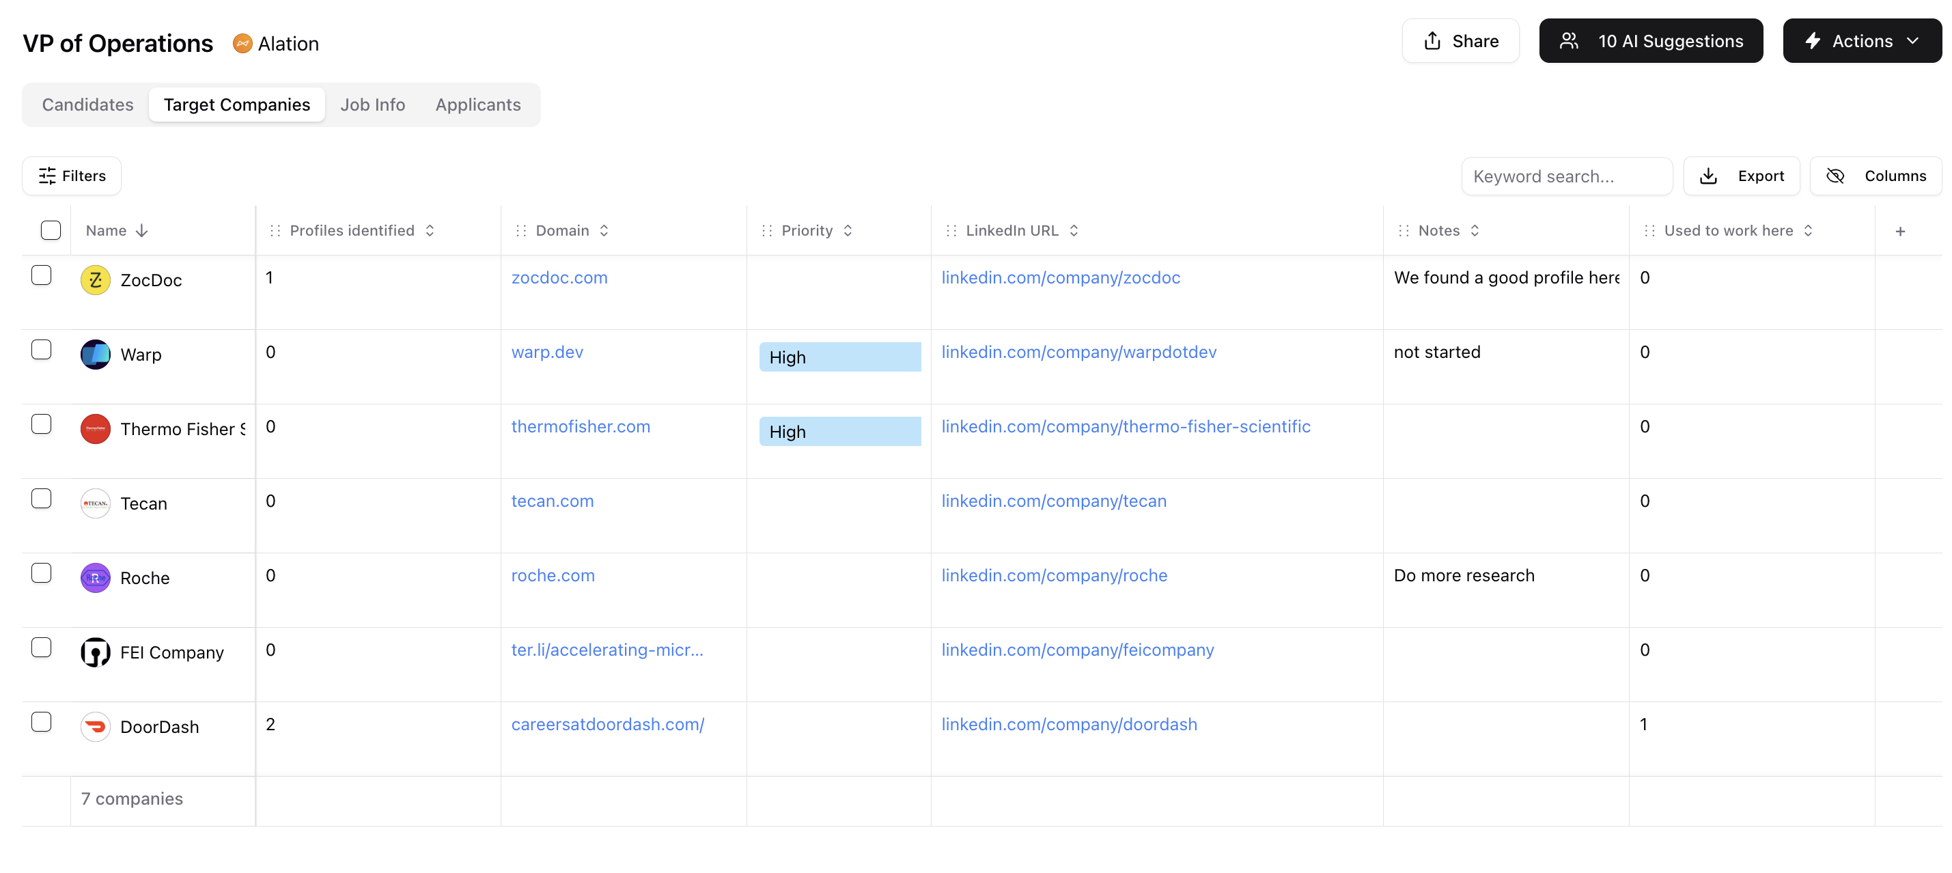The image size is (1952, 873).
Task: Focus the Keyword search field
Action: (1566, 176)
